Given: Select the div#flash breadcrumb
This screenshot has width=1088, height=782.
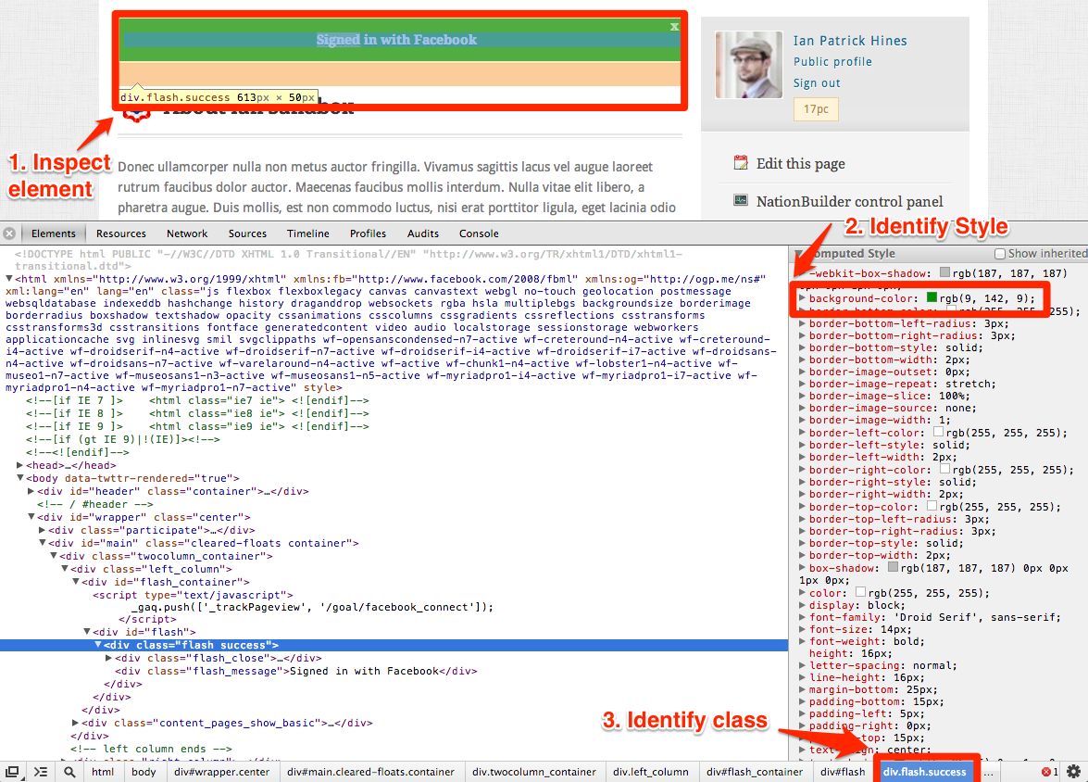Looking at the screenshot, I should (x=843, y=772).
